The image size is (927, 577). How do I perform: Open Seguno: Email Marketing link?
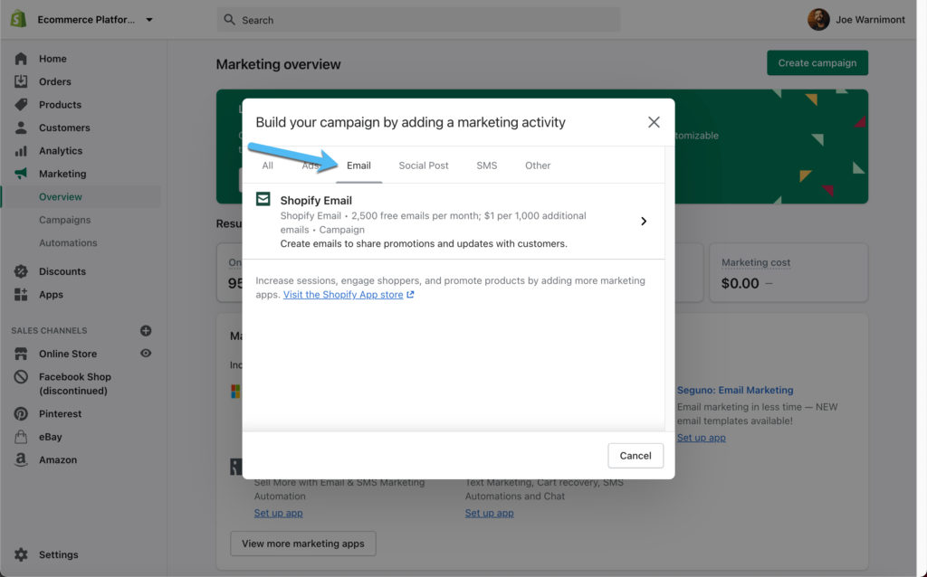pyautogui.click(x=735, y=390)
